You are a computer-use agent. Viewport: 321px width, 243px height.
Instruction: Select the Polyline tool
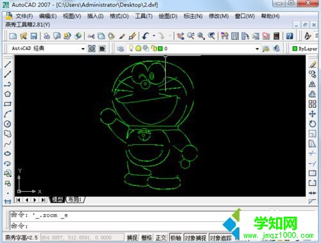tap(8, 84)
